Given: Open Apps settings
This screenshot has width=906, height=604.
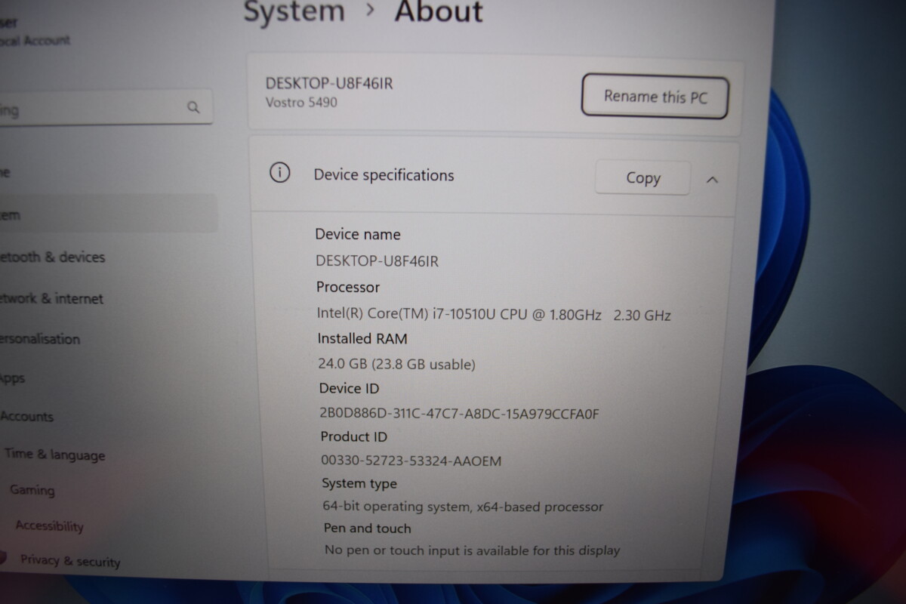Looking at the screenshot, I should (x=13, y=377).
